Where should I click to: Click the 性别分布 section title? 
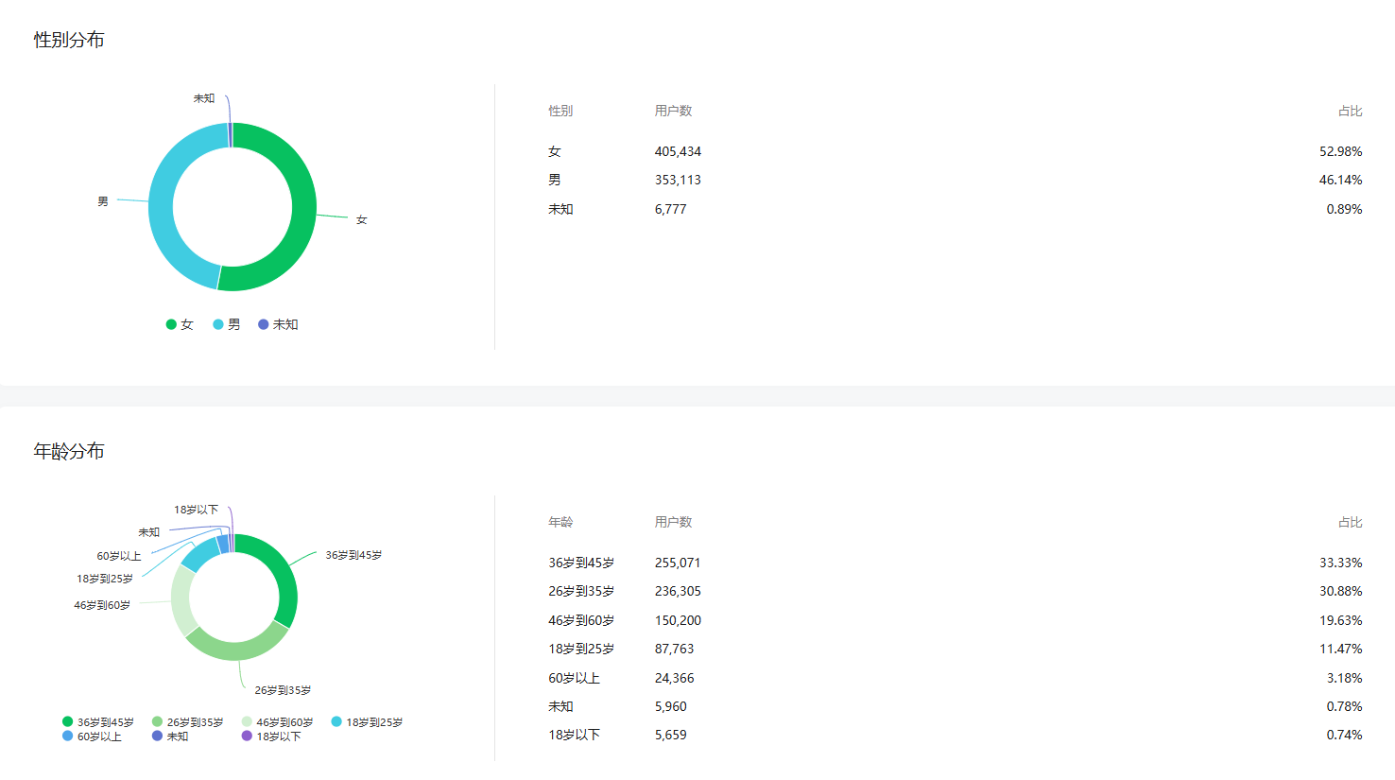click(69, 40)
